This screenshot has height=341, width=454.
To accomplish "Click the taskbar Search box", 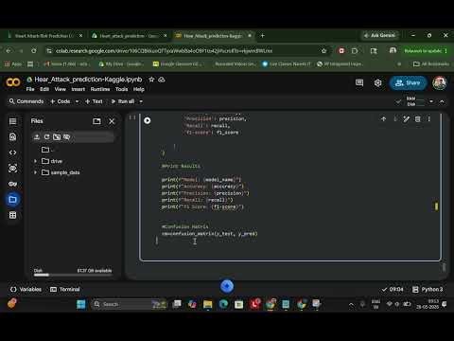I will pos(130,304).
